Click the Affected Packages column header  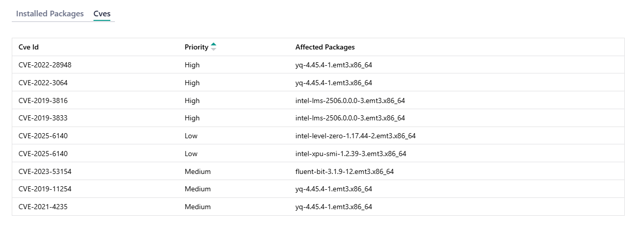pos(325,47)
